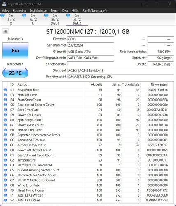The width and height of the screenshot is (176, 206).
Task: Click the Raw-värden column header
Action: click(155, 84)
